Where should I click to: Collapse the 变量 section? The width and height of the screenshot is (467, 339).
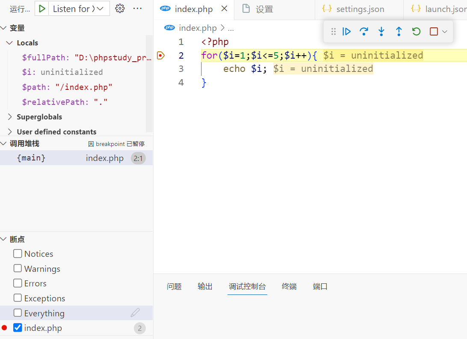(x=3, y=28)
